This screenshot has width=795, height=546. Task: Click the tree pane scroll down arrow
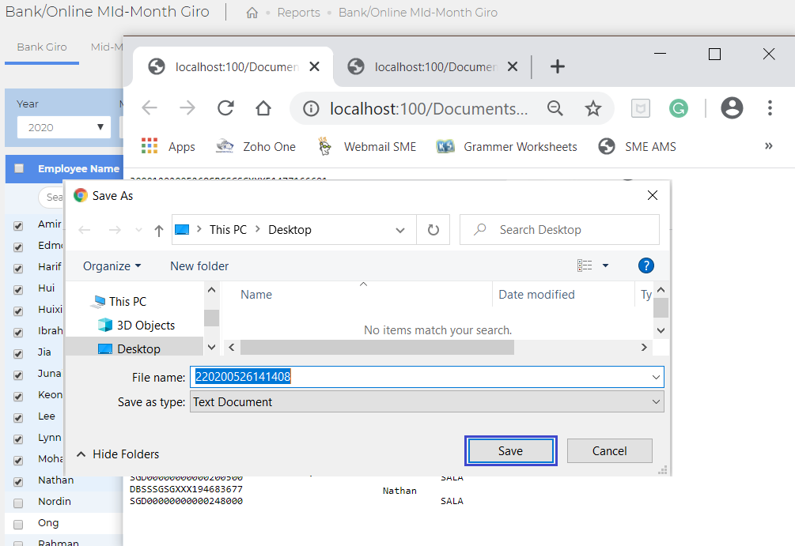(212, 348)
